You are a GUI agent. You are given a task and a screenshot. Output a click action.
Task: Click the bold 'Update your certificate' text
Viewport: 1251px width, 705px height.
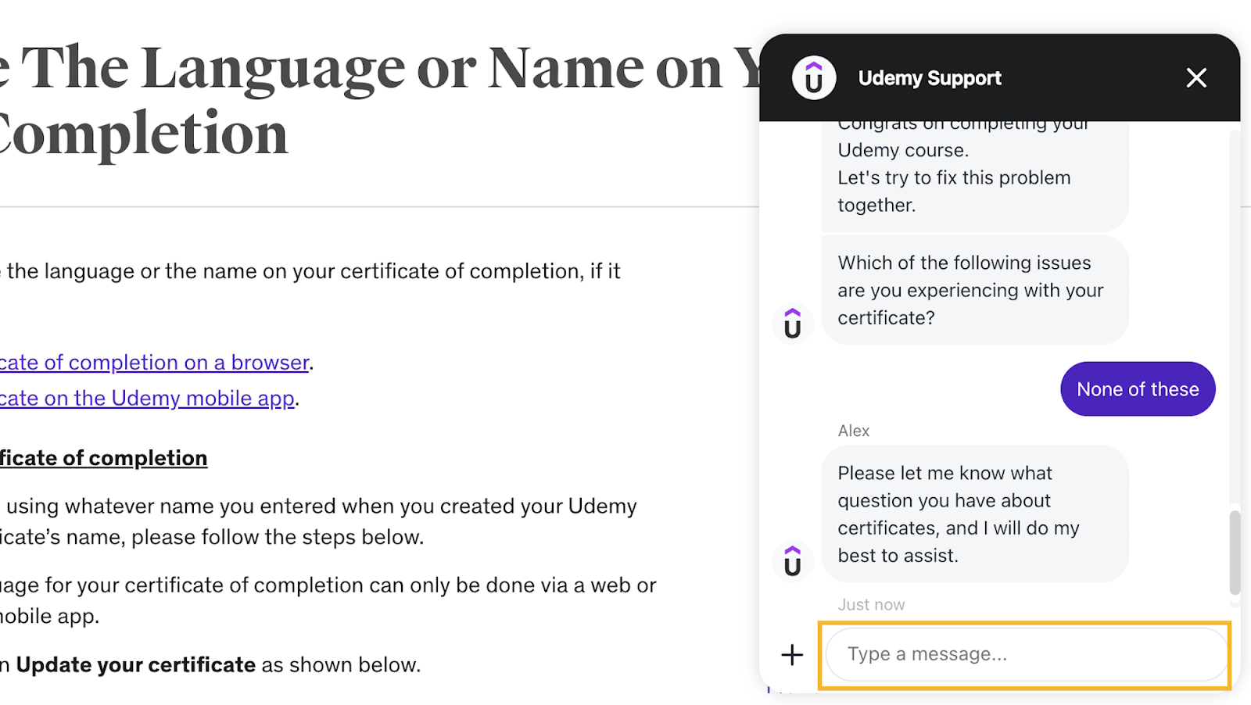pos(136,665)
